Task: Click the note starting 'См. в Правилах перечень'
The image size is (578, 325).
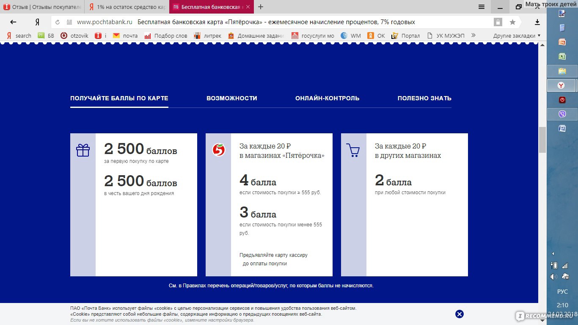Action: pos(271,286)
